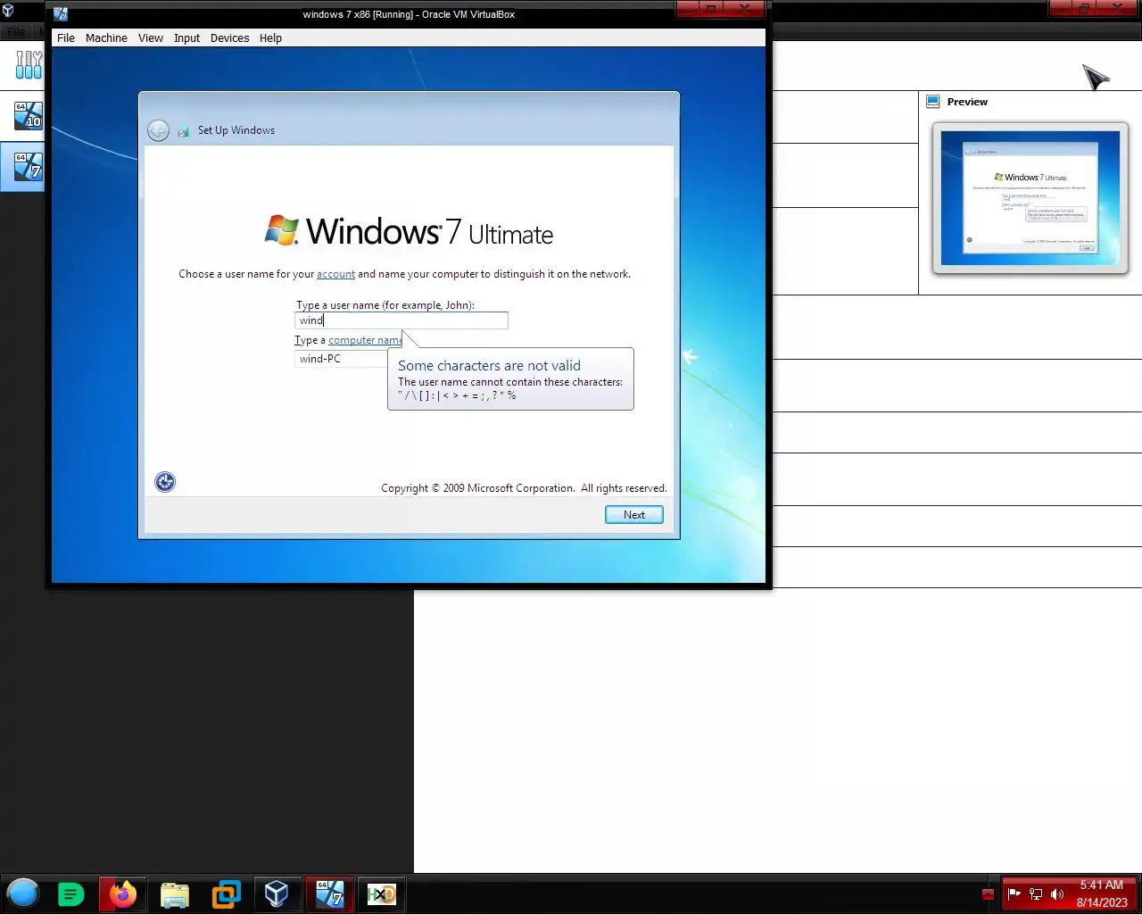Open File Explorer from the taskbar
The height and width of the screenshot is (914, 1142).
click(175, 894)
